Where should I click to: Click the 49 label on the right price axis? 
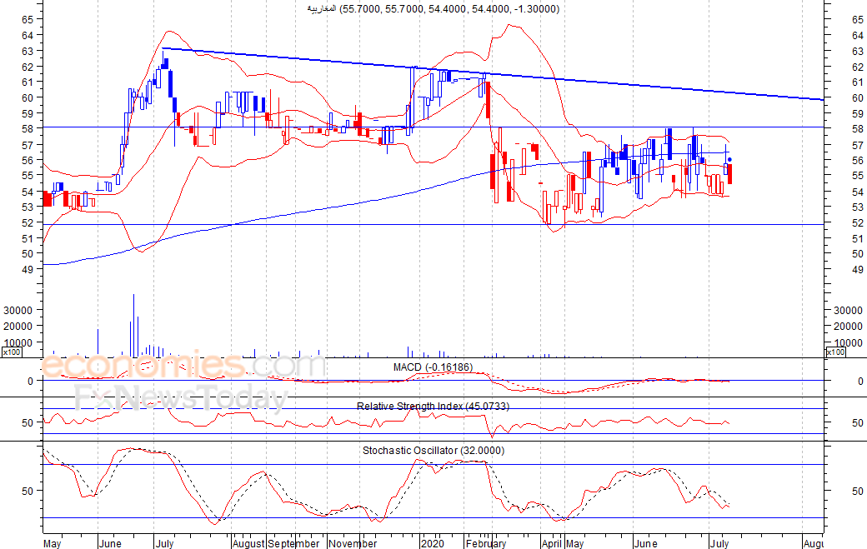pos(858,270)
